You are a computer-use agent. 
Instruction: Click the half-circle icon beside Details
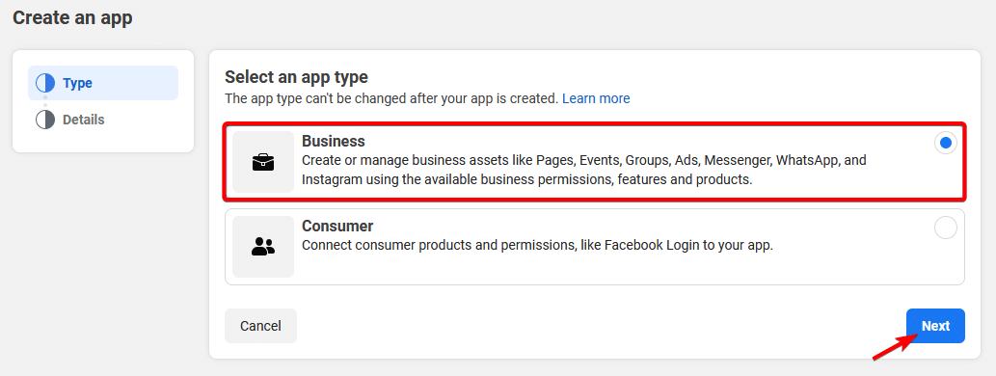tap(45, 120)
